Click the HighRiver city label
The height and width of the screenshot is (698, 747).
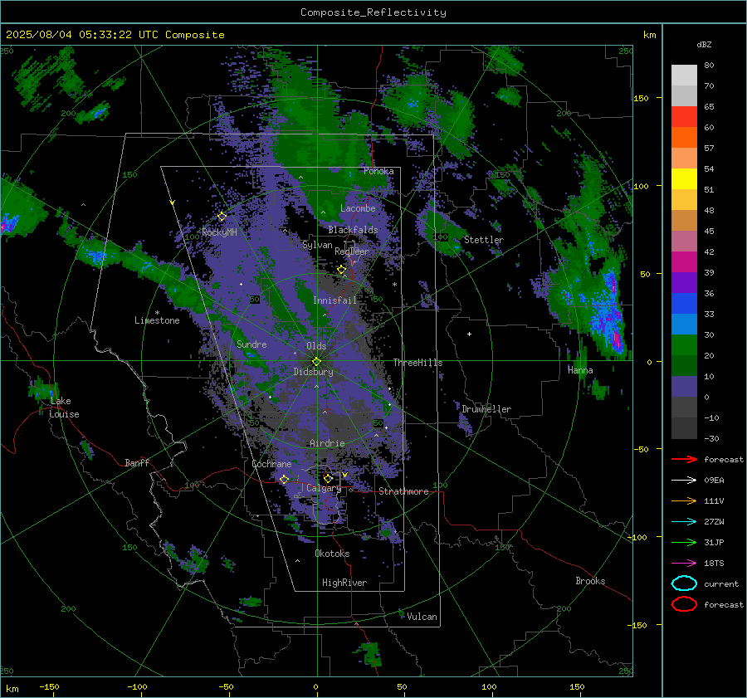click(x=344, y=583)
